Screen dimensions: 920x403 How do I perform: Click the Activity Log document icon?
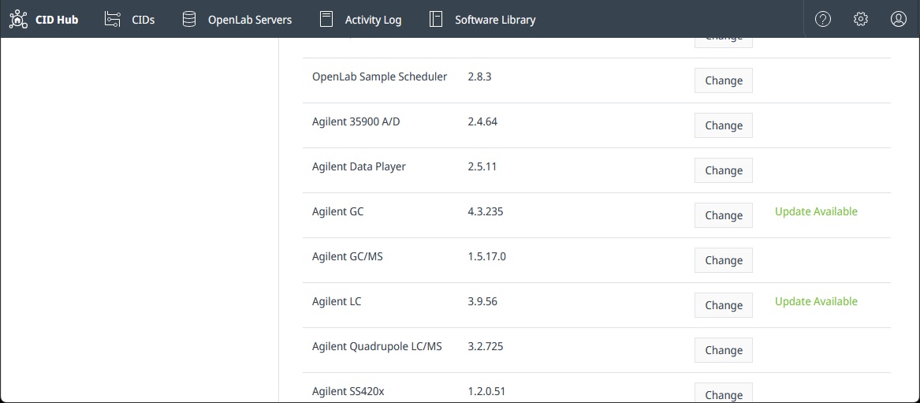point(326,20)
